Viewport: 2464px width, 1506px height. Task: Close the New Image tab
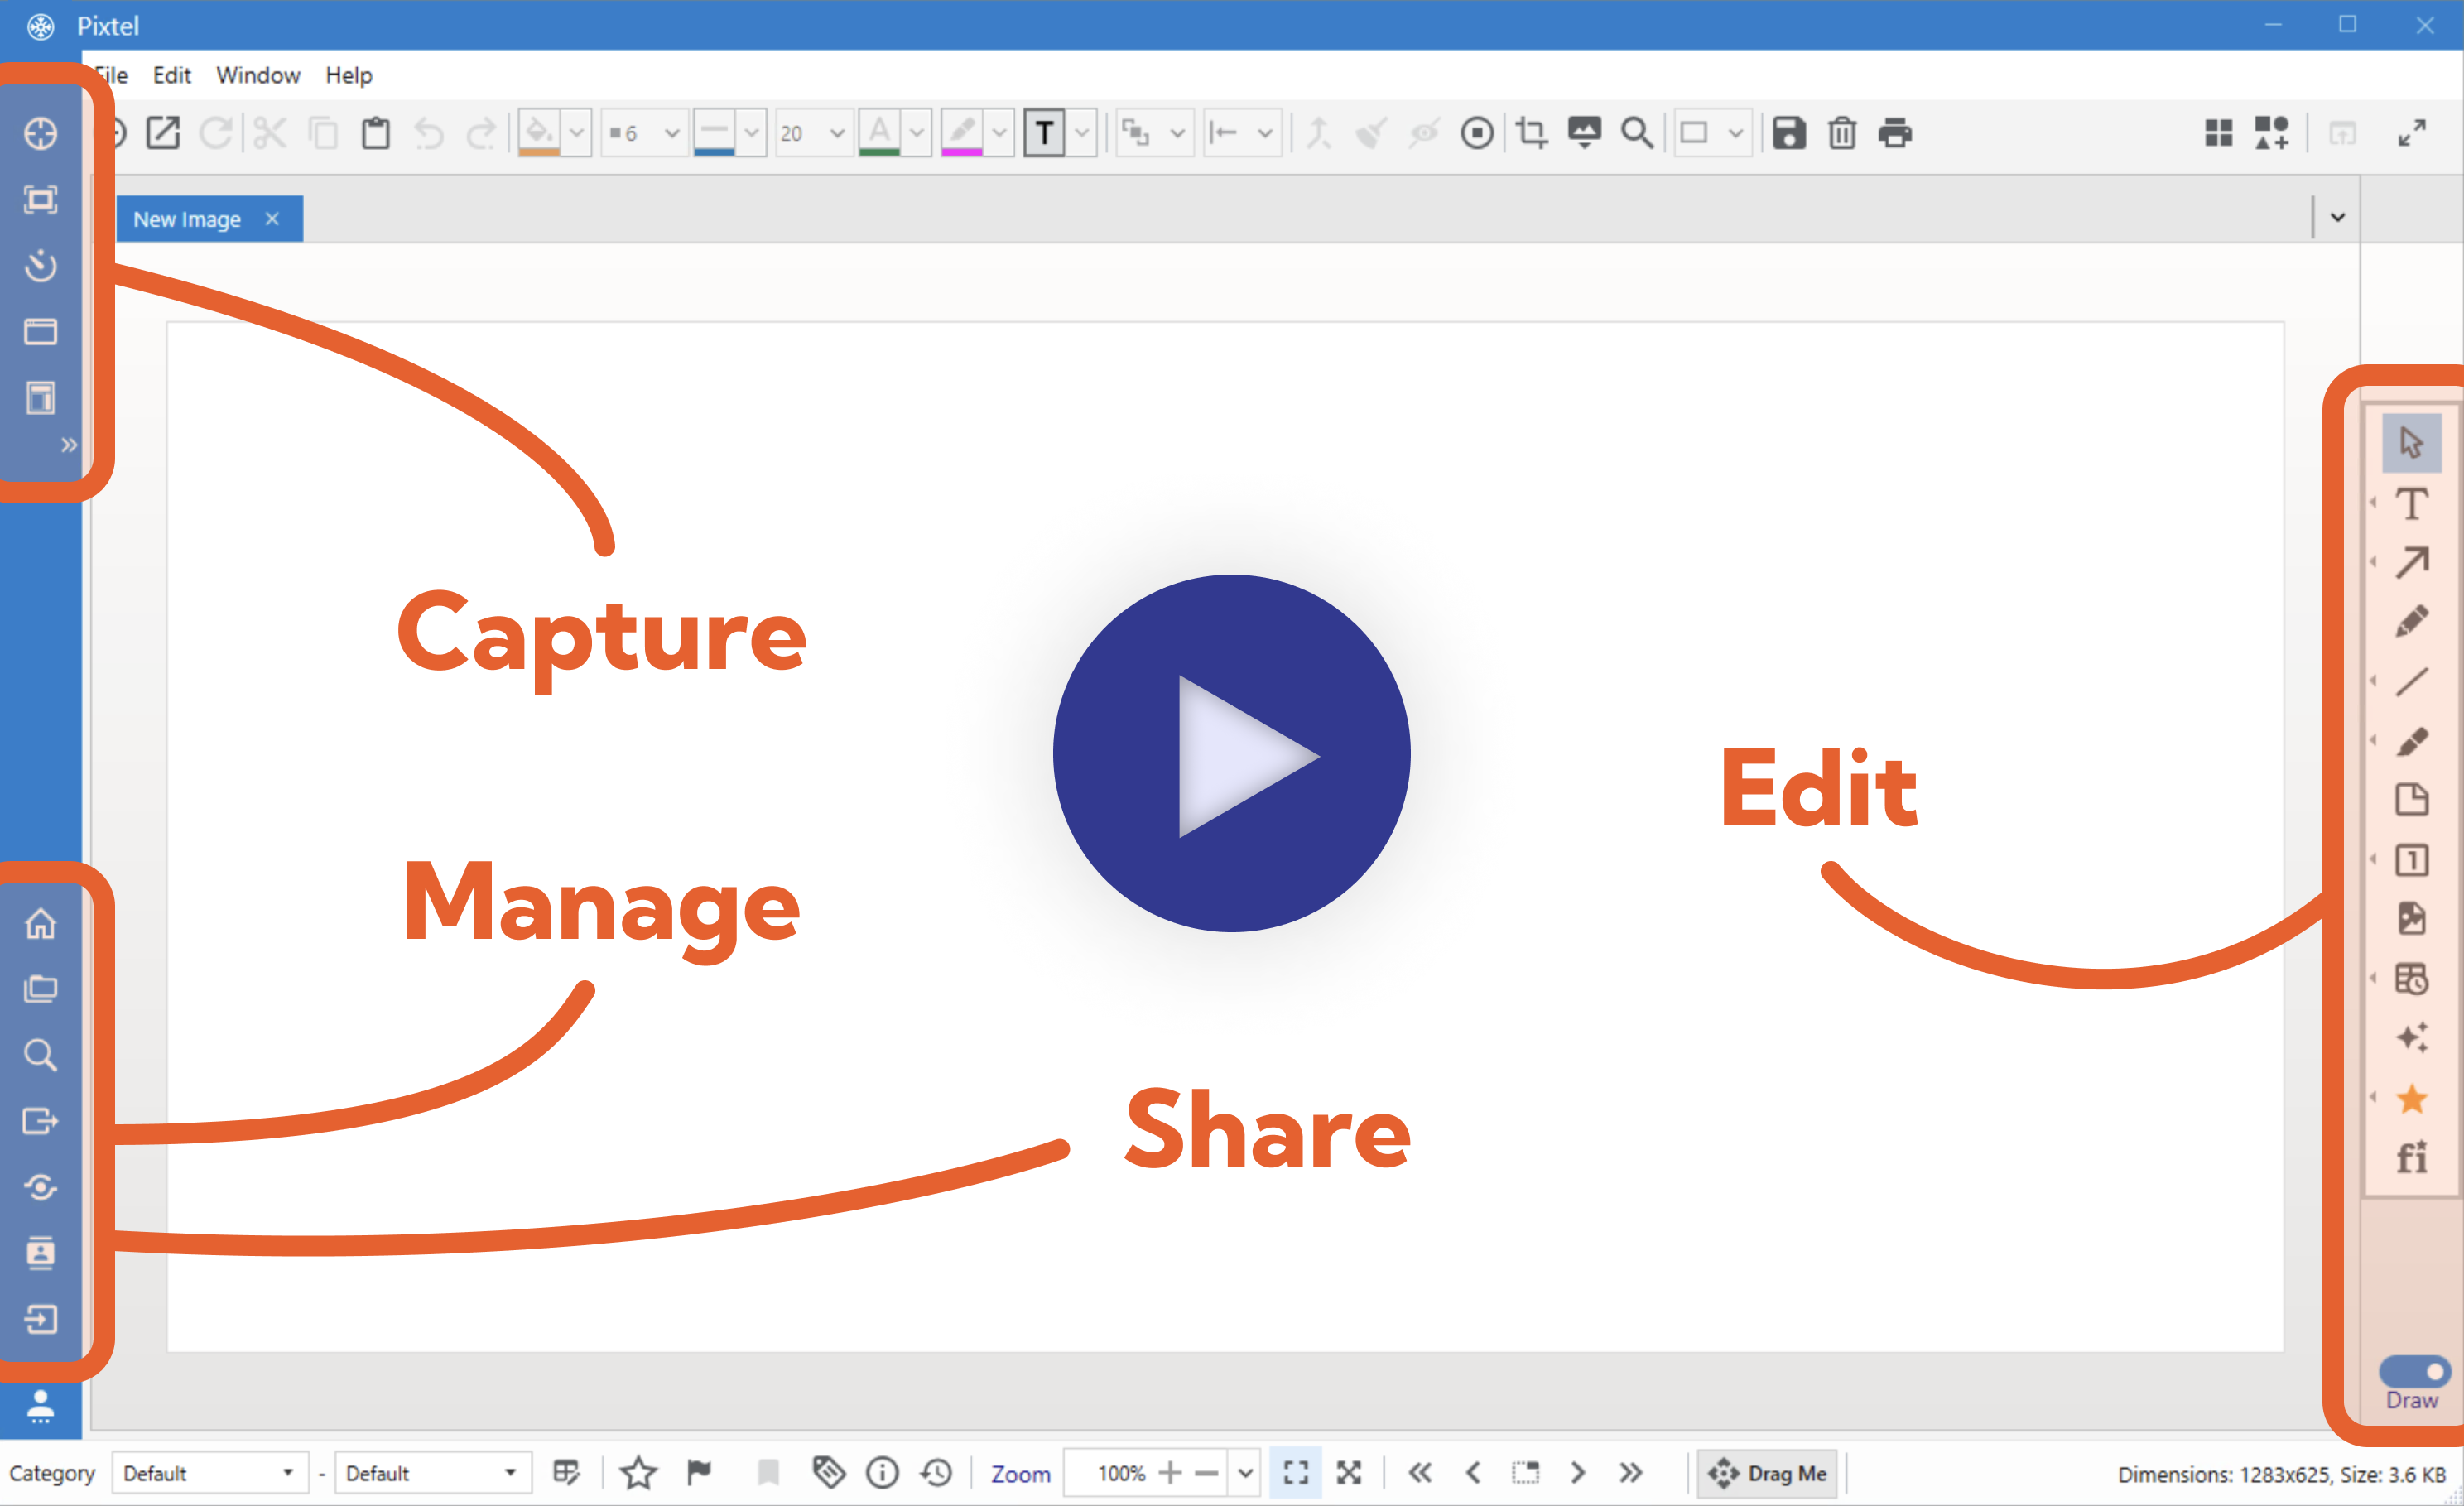(x=272, y=219)
